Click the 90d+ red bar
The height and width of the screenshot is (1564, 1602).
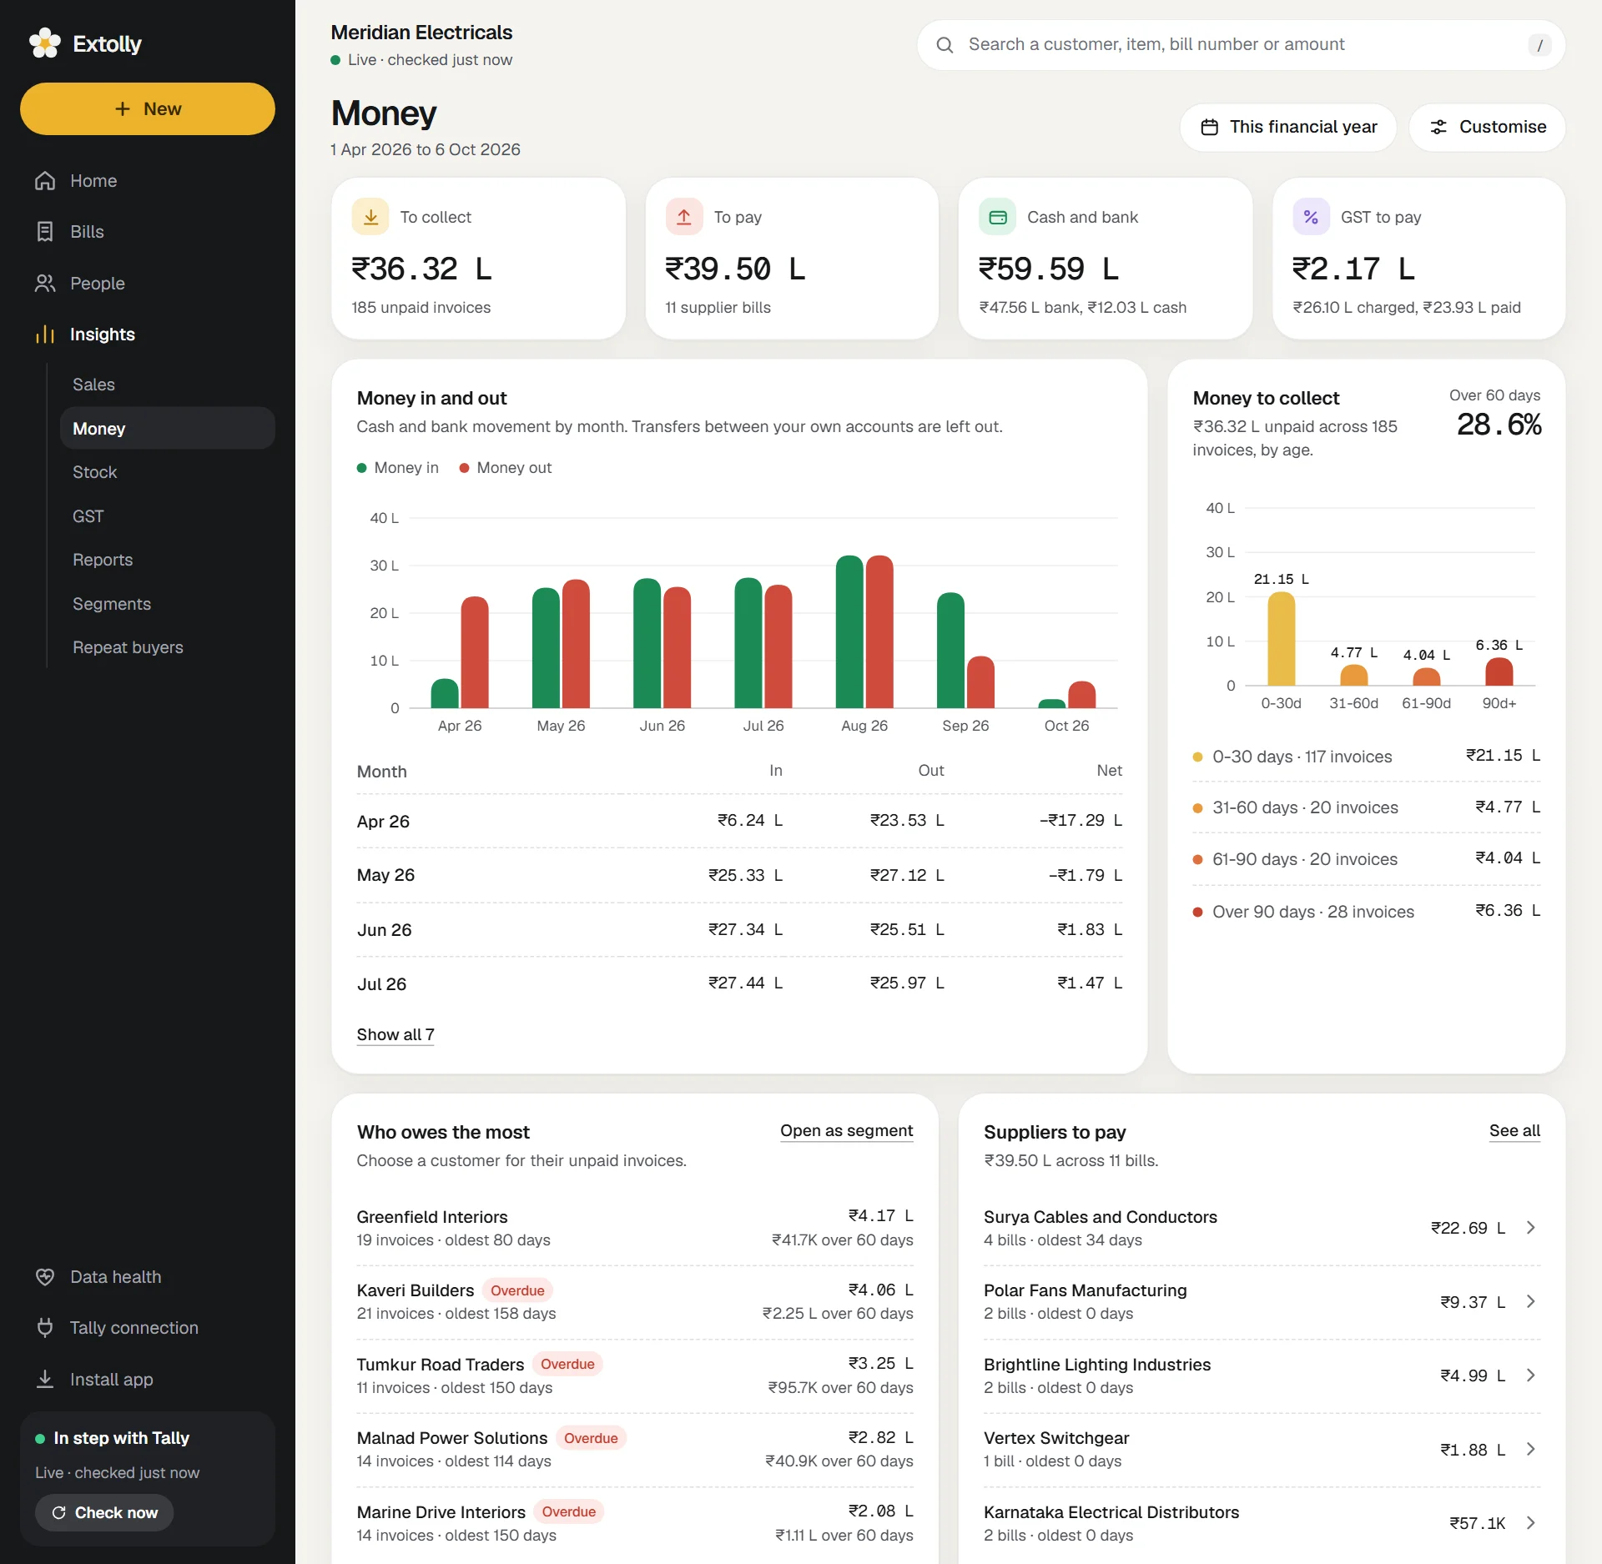coord(1499,671)
